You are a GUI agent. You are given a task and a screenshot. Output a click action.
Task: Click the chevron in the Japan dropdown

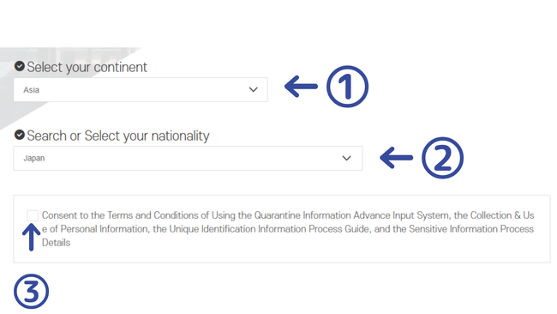(x=347, y=158)
